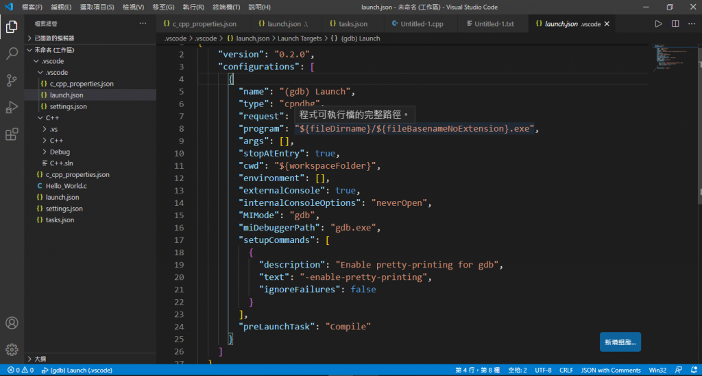Click the JSON with Comments language mode
This screenshot has width=702, height=376.
pyautogui.click(x=611, y=371)
